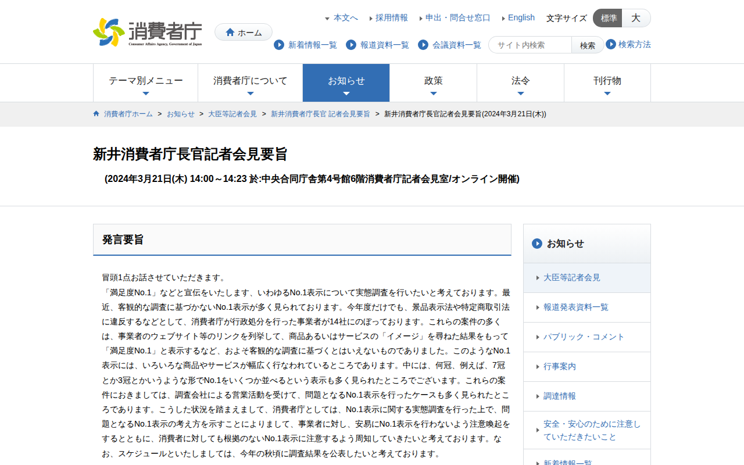Click the home icon in the ホーム button

tap(230, 32)
